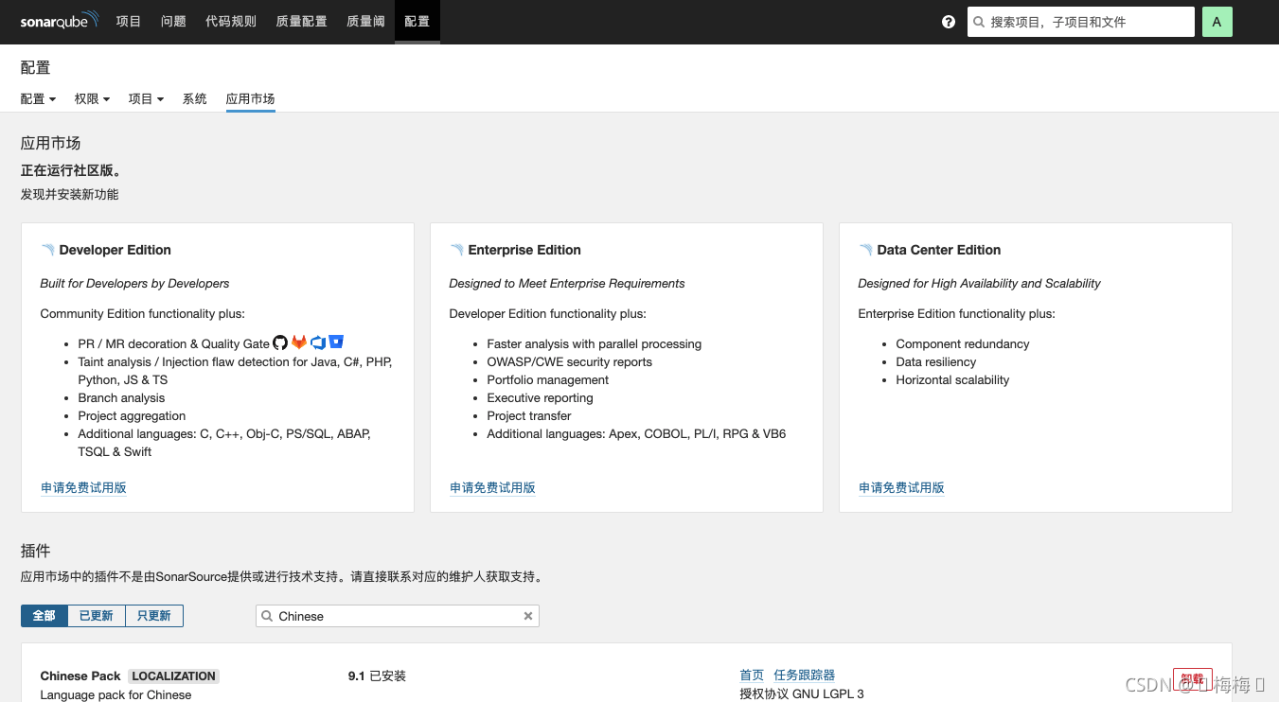This screenshot has height=702, width=1279.
Task: Request Data Center Edition free trial link
Action: pyautogui.click(x=901, y=487)
